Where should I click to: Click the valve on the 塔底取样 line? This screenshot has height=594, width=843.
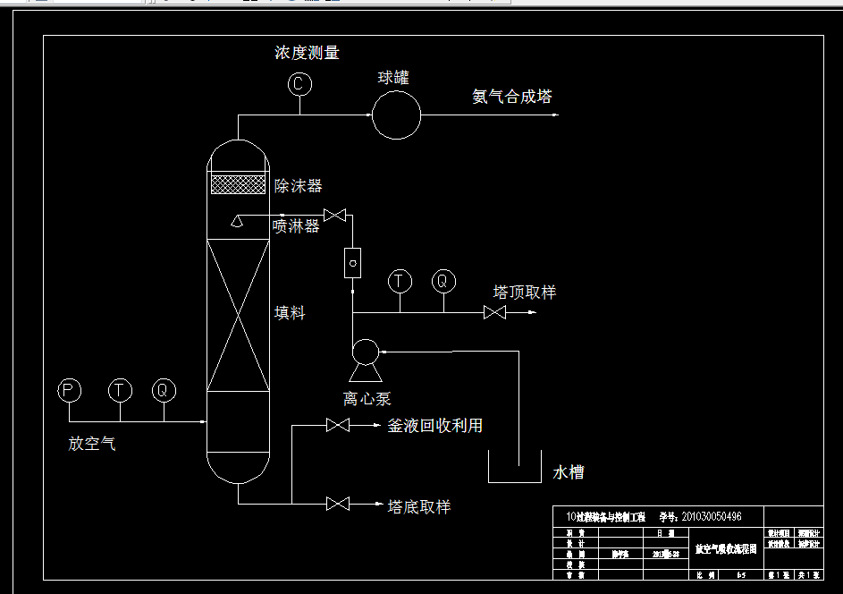point(339,505)
